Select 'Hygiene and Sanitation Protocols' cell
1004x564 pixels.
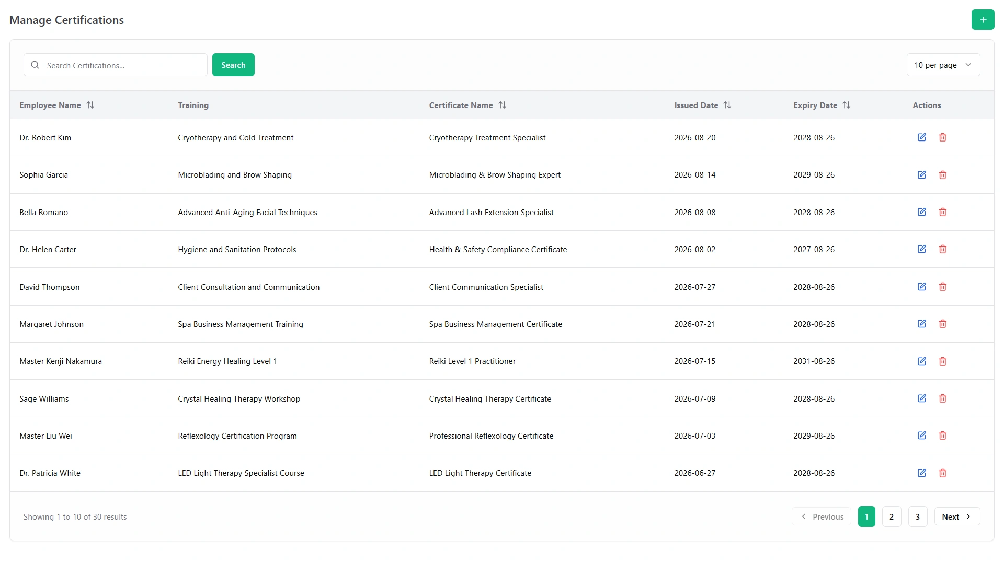237,250
